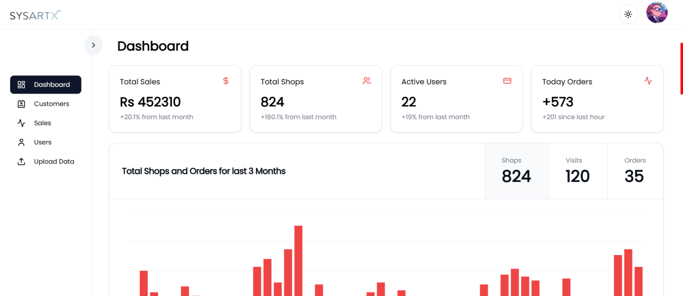683x296 pixels.
Task: Click the SYSARTX logo
Action: (35, 14)
